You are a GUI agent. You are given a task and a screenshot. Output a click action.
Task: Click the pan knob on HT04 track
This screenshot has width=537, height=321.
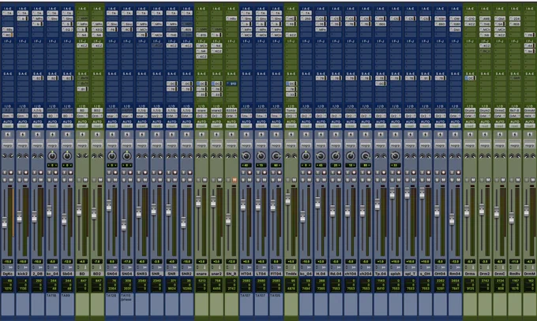[246, 156]
